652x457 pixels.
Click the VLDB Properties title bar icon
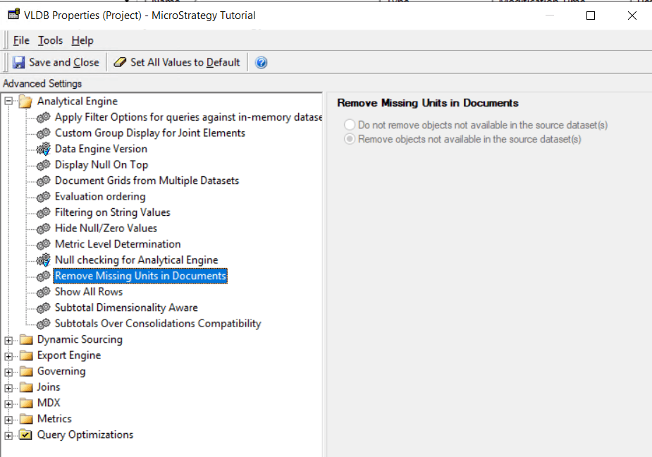click(x=13, y=14)
